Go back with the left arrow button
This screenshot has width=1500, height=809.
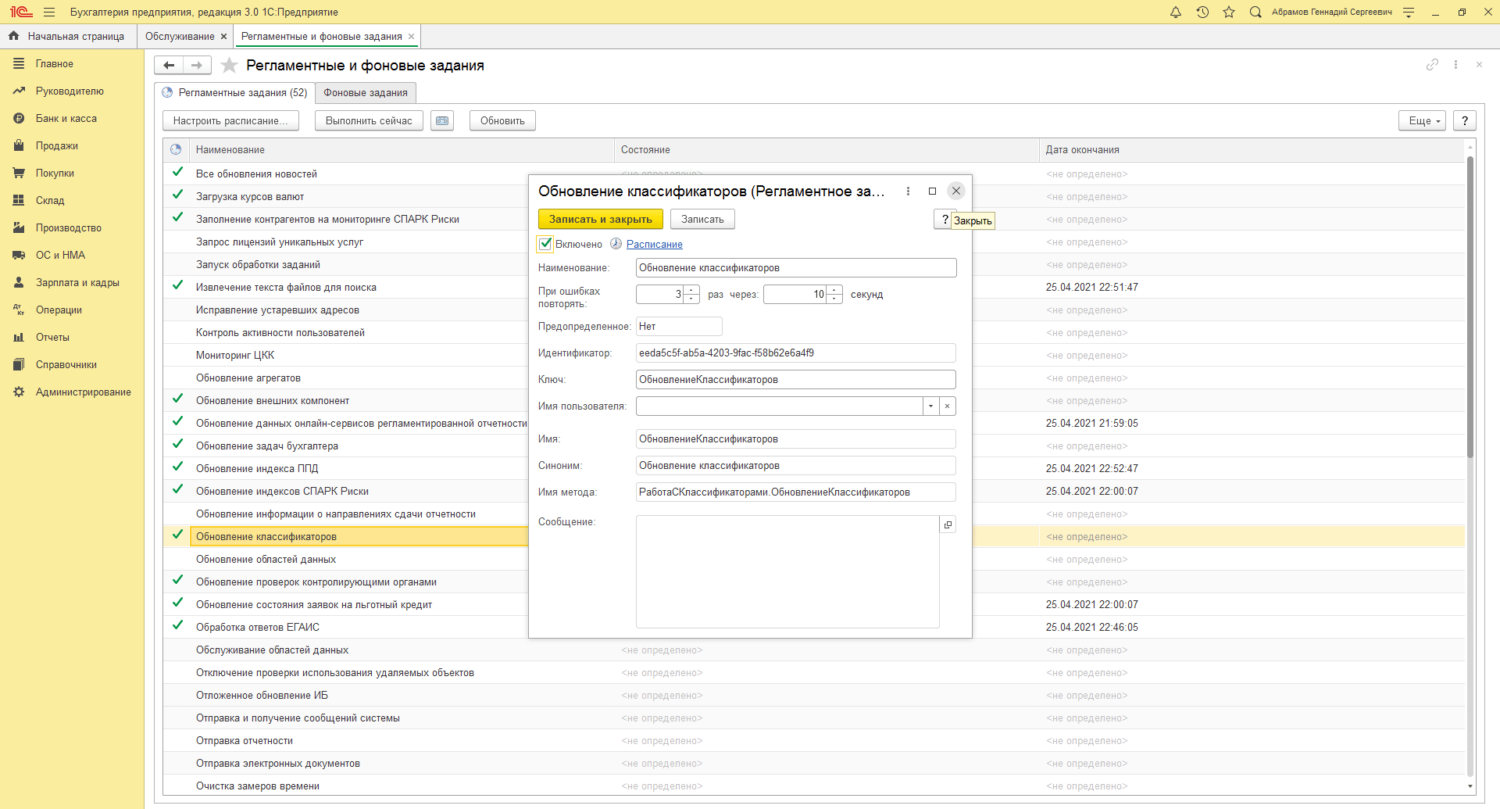point(169,66)
